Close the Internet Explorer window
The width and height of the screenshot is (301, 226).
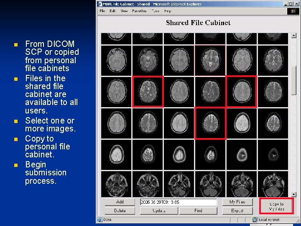click(x=296, y=4)
